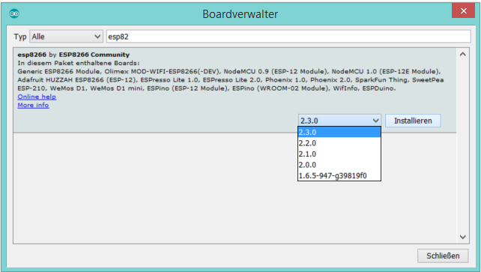
Task: Select version 1.6.5-947-g39819f0 from the list
Action: [339, 175]
